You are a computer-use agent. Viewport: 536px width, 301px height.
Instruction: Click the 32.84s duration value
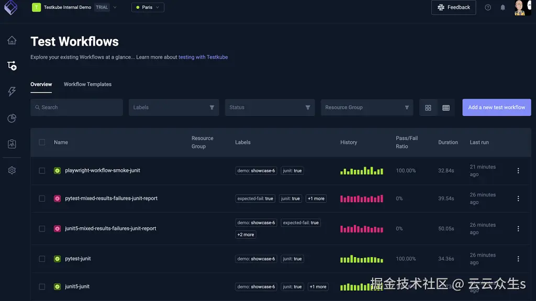coord(446,171)
